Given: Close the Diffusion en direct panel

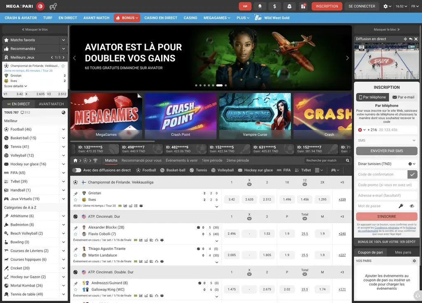Looking at the screenshot, I should [x=416, y=39].
